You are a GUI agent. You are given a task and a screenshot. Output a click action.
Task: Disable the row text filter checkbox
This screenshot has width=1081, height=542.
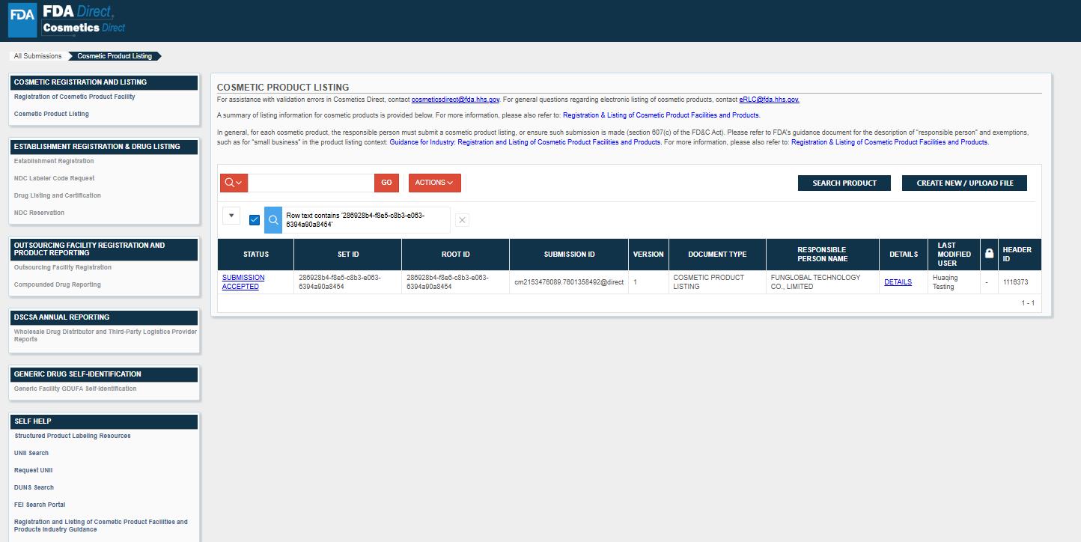coord(255,220)
